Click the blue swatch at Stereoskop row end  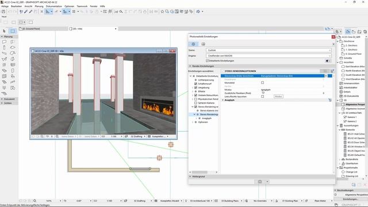(x=329, y=76)
